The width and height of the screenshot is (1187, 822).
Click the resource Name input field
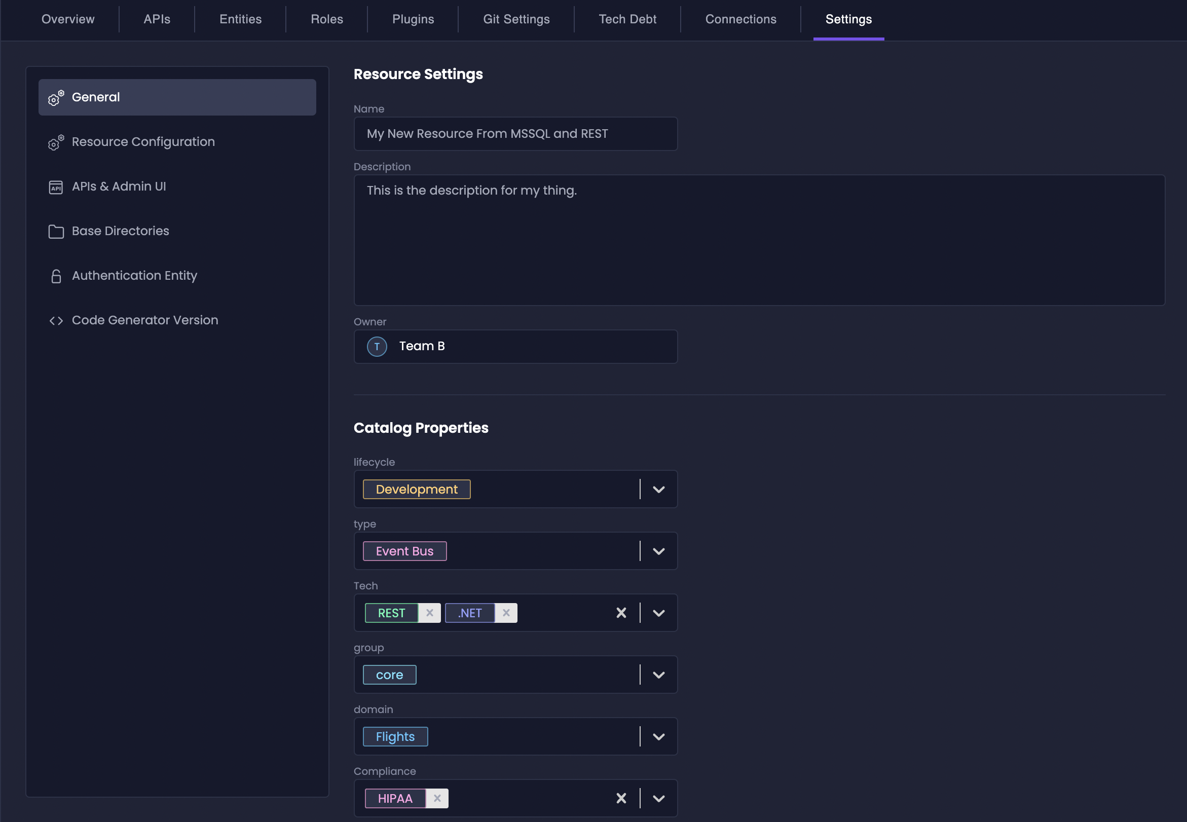point(515,134)
